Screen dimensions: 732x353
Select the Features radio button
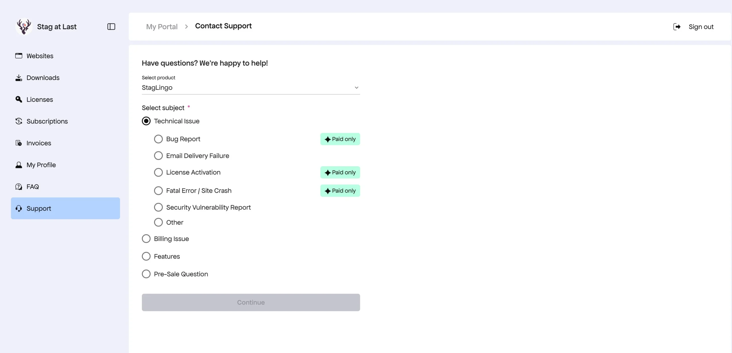tap(146, 256)
